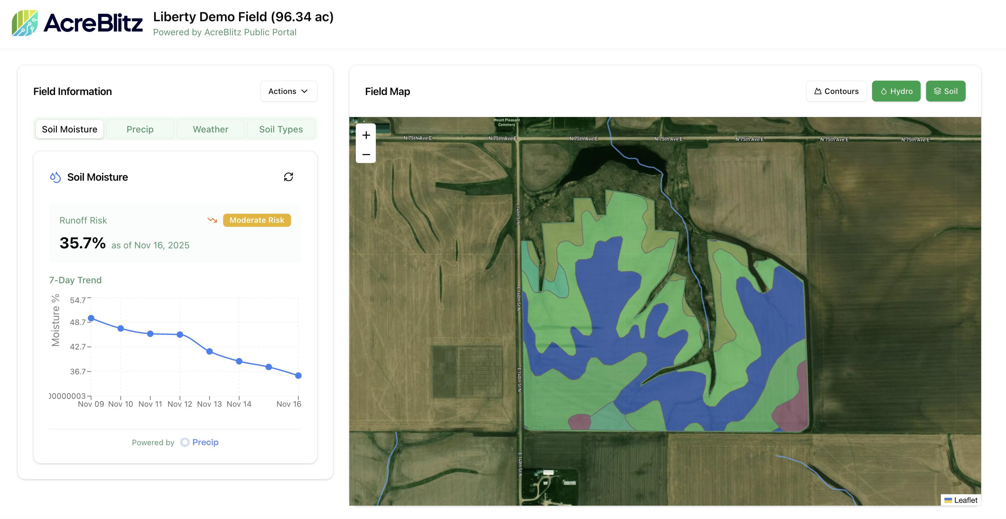The height and width of the screenshot is (519, 1006).
Task: Zoom in on the field map
Action: pos(366,135)
